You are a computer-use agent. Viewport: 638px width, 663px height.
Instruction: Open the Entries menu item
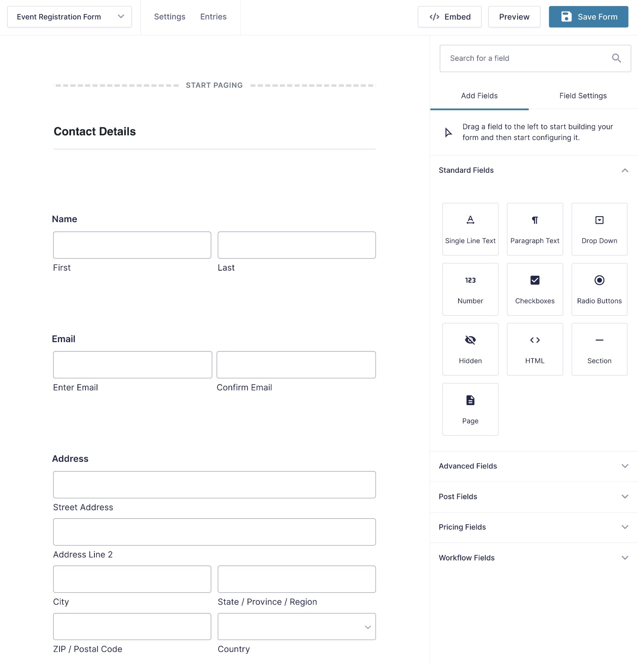[x=213, y=17]
